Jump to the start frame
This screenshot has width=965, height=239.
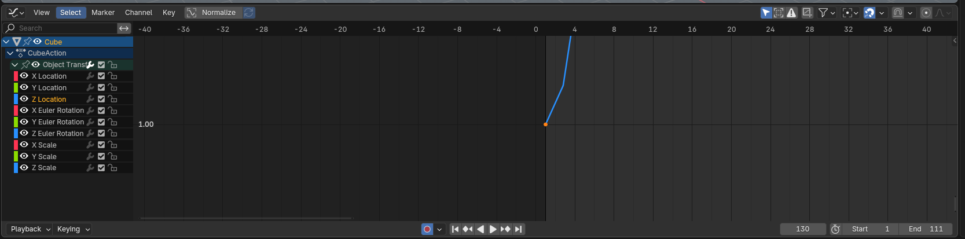click(x=456, y=229)
